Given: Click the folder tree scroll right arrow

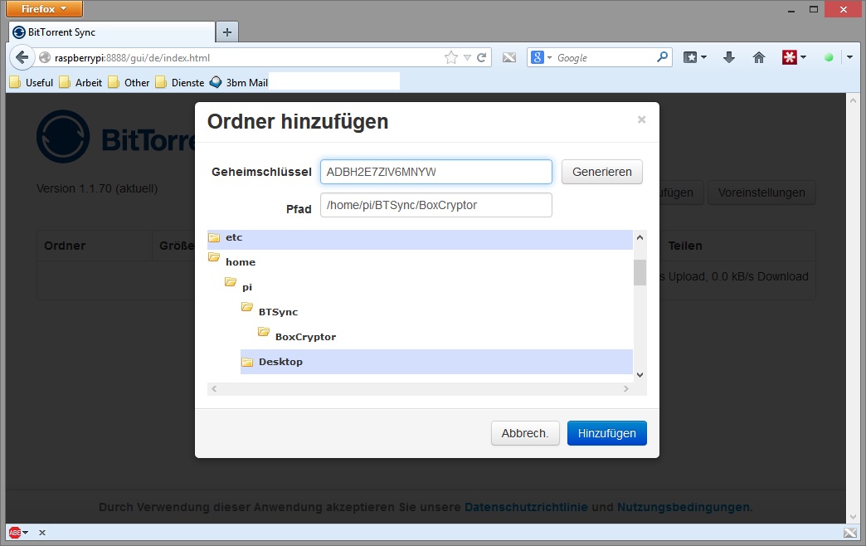Looking at the screenshot, I should [625, 388].
